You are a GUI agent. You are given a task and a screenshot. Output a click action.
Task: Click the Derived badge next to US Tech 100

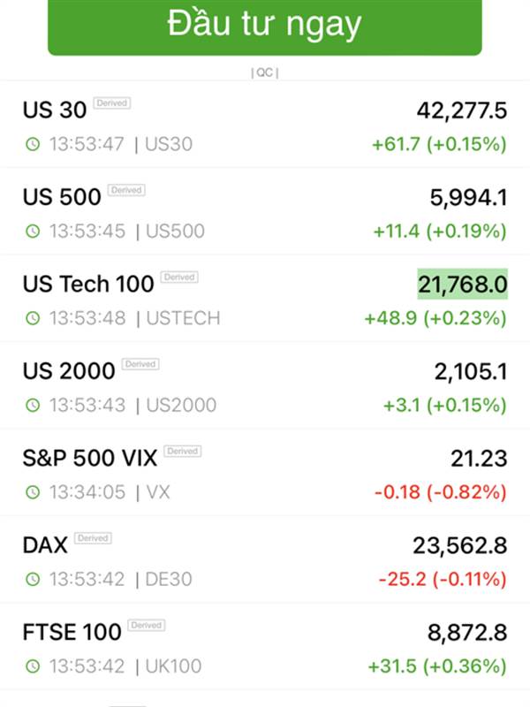[x=179, y=277]
